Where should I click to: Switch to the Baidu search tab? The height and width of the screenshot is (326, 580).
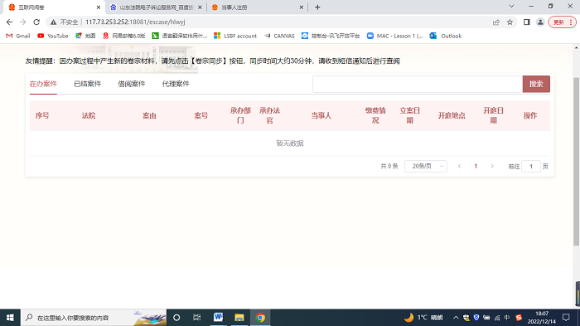(x=156, y=7)
